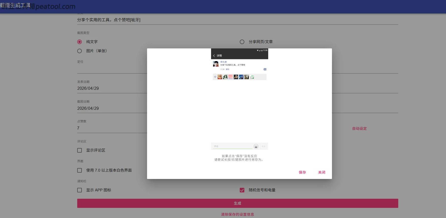Image resolution: width=446 pixels, height=218 pixels.
Task: Select the 纯文字 radio option
Action: (x=79, y=42)
